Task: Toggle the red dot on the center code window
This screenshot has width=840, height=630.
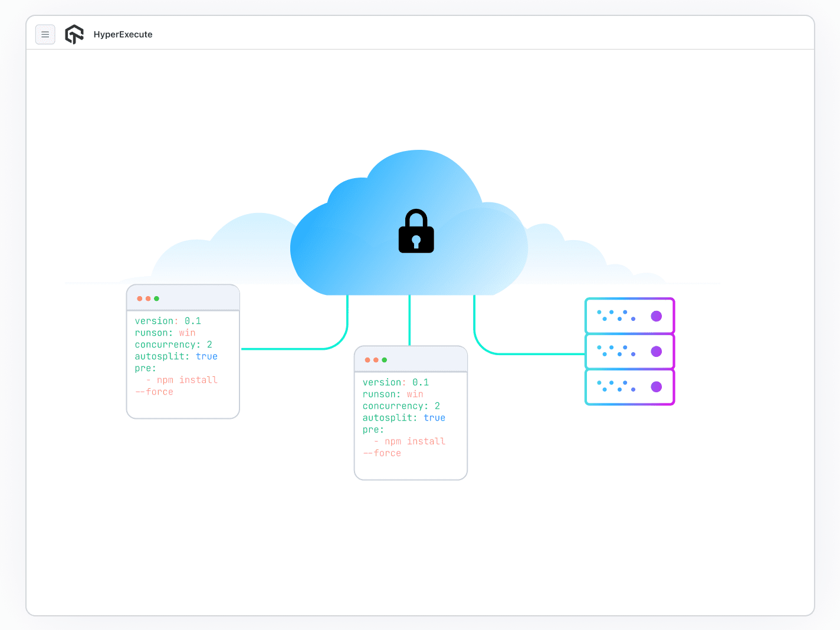Action: pos(367,359)
